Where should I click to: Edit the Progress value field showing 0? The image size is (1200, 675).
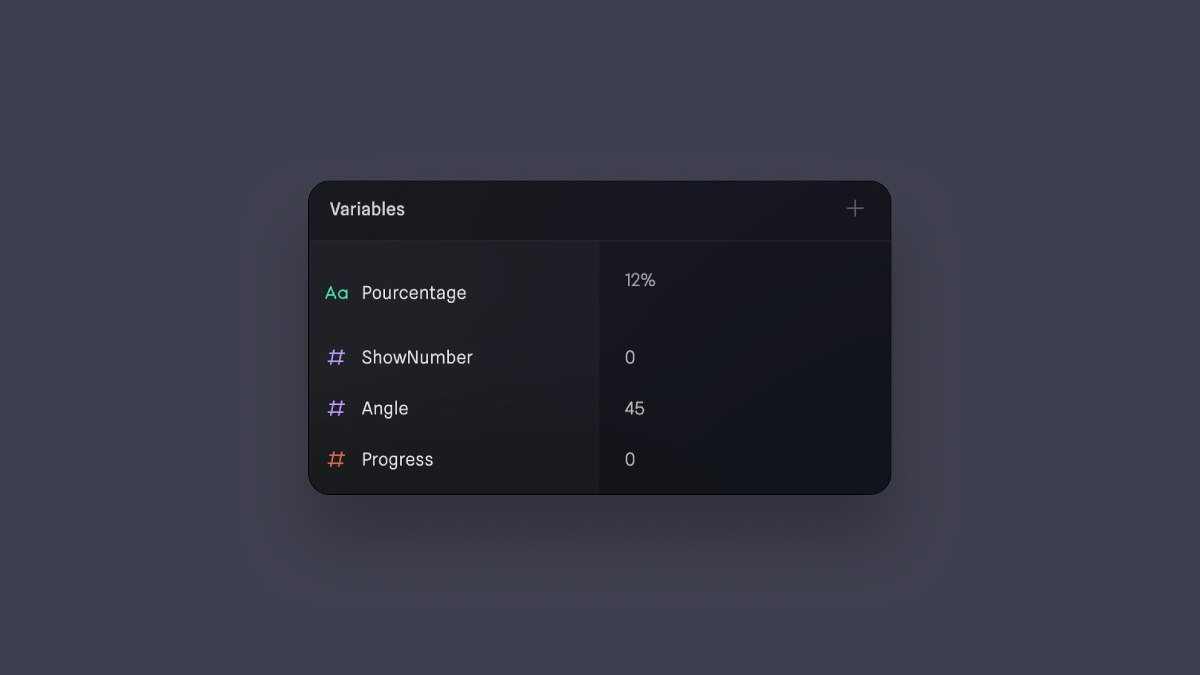tap(630, 460)
